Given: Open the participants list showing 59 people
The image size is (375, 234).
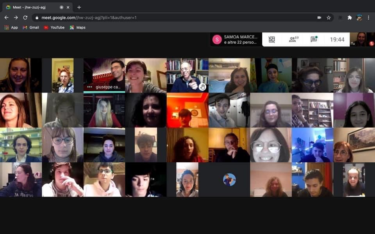Looking at the screenshot, I should (293, 39).
